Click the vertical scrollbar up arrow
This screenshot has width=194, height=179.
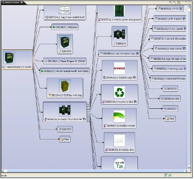189,7
